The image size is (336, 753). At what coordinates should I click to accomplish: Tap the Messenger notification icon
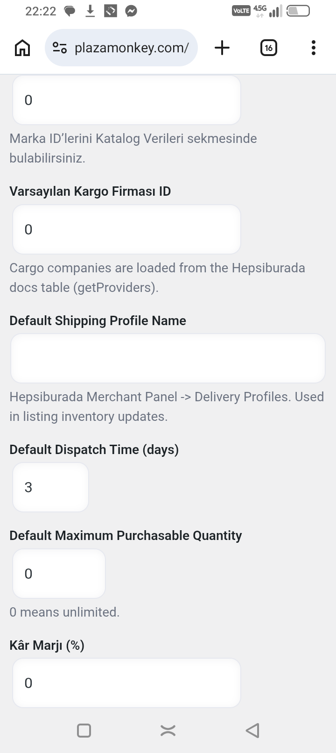coord(131,11)
